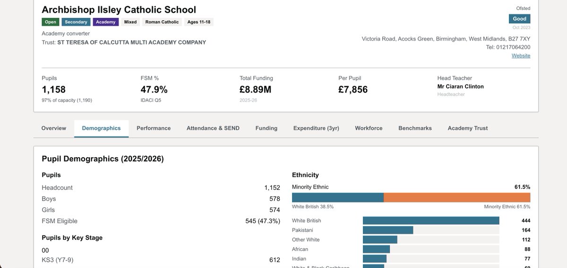Click the Mixed gender badge
The height and width of the screenshot is (268, 567).
130,22
